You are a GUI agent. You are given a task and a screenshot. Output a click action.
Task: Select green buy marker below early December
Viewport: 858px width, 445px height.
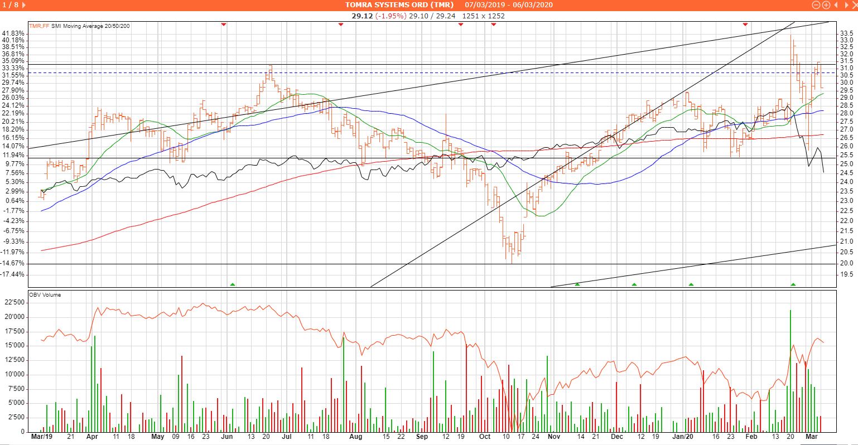[x=634, y=284]
